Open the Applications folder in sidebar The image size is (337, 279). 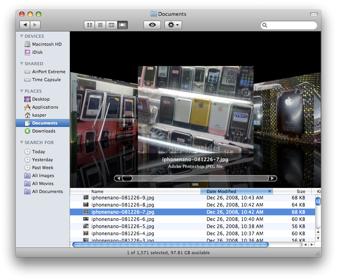(45, 107)
